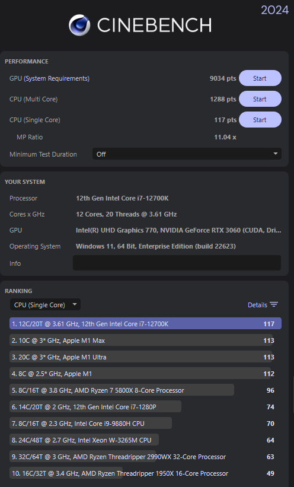The height and width of the screenshot is (487, 294).
Task: Click the Cores x GHz label
Action: tap(27, 214)
